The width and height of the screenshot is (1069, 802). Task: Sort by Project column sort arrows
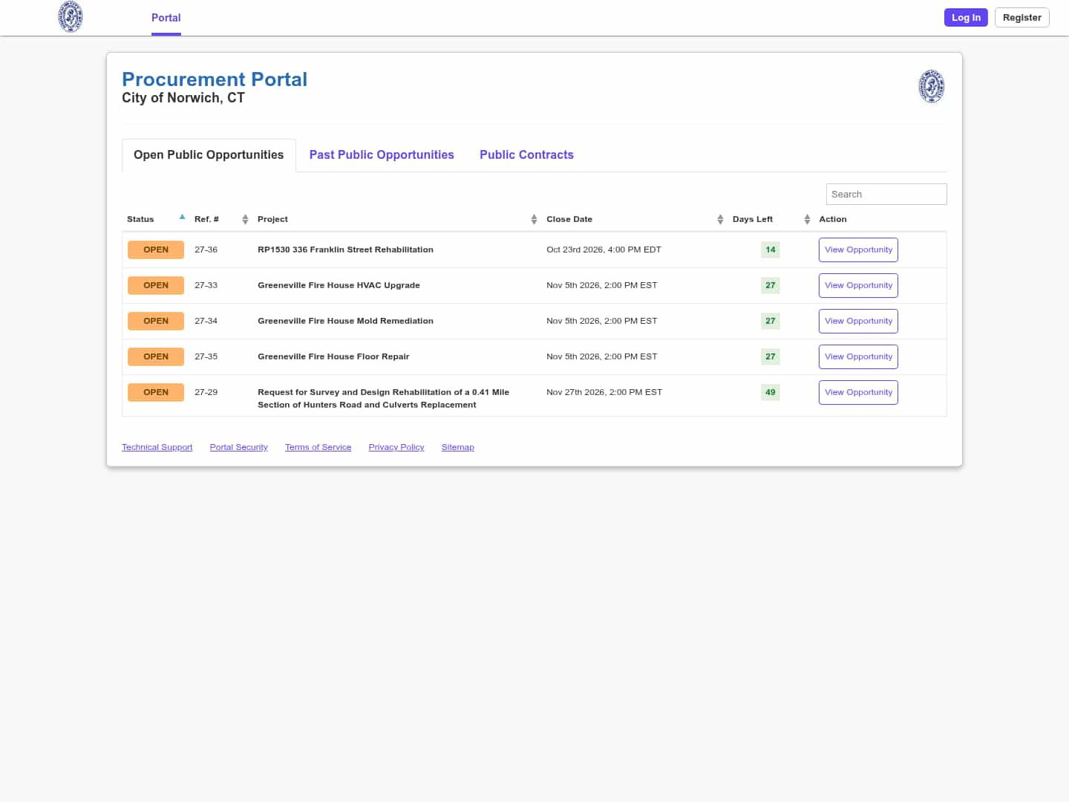coord(534,219)
